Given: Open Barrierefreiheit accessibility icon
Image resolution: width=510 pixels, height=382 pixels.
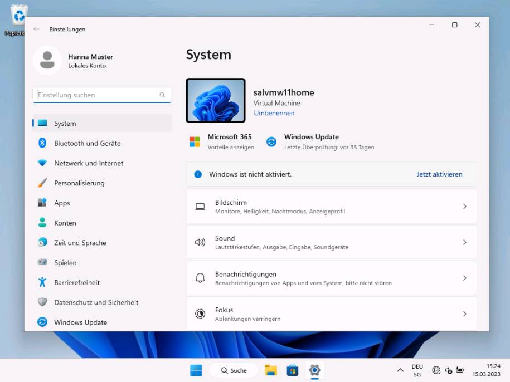Looking at the screenshot, I should tap(42, 282).
